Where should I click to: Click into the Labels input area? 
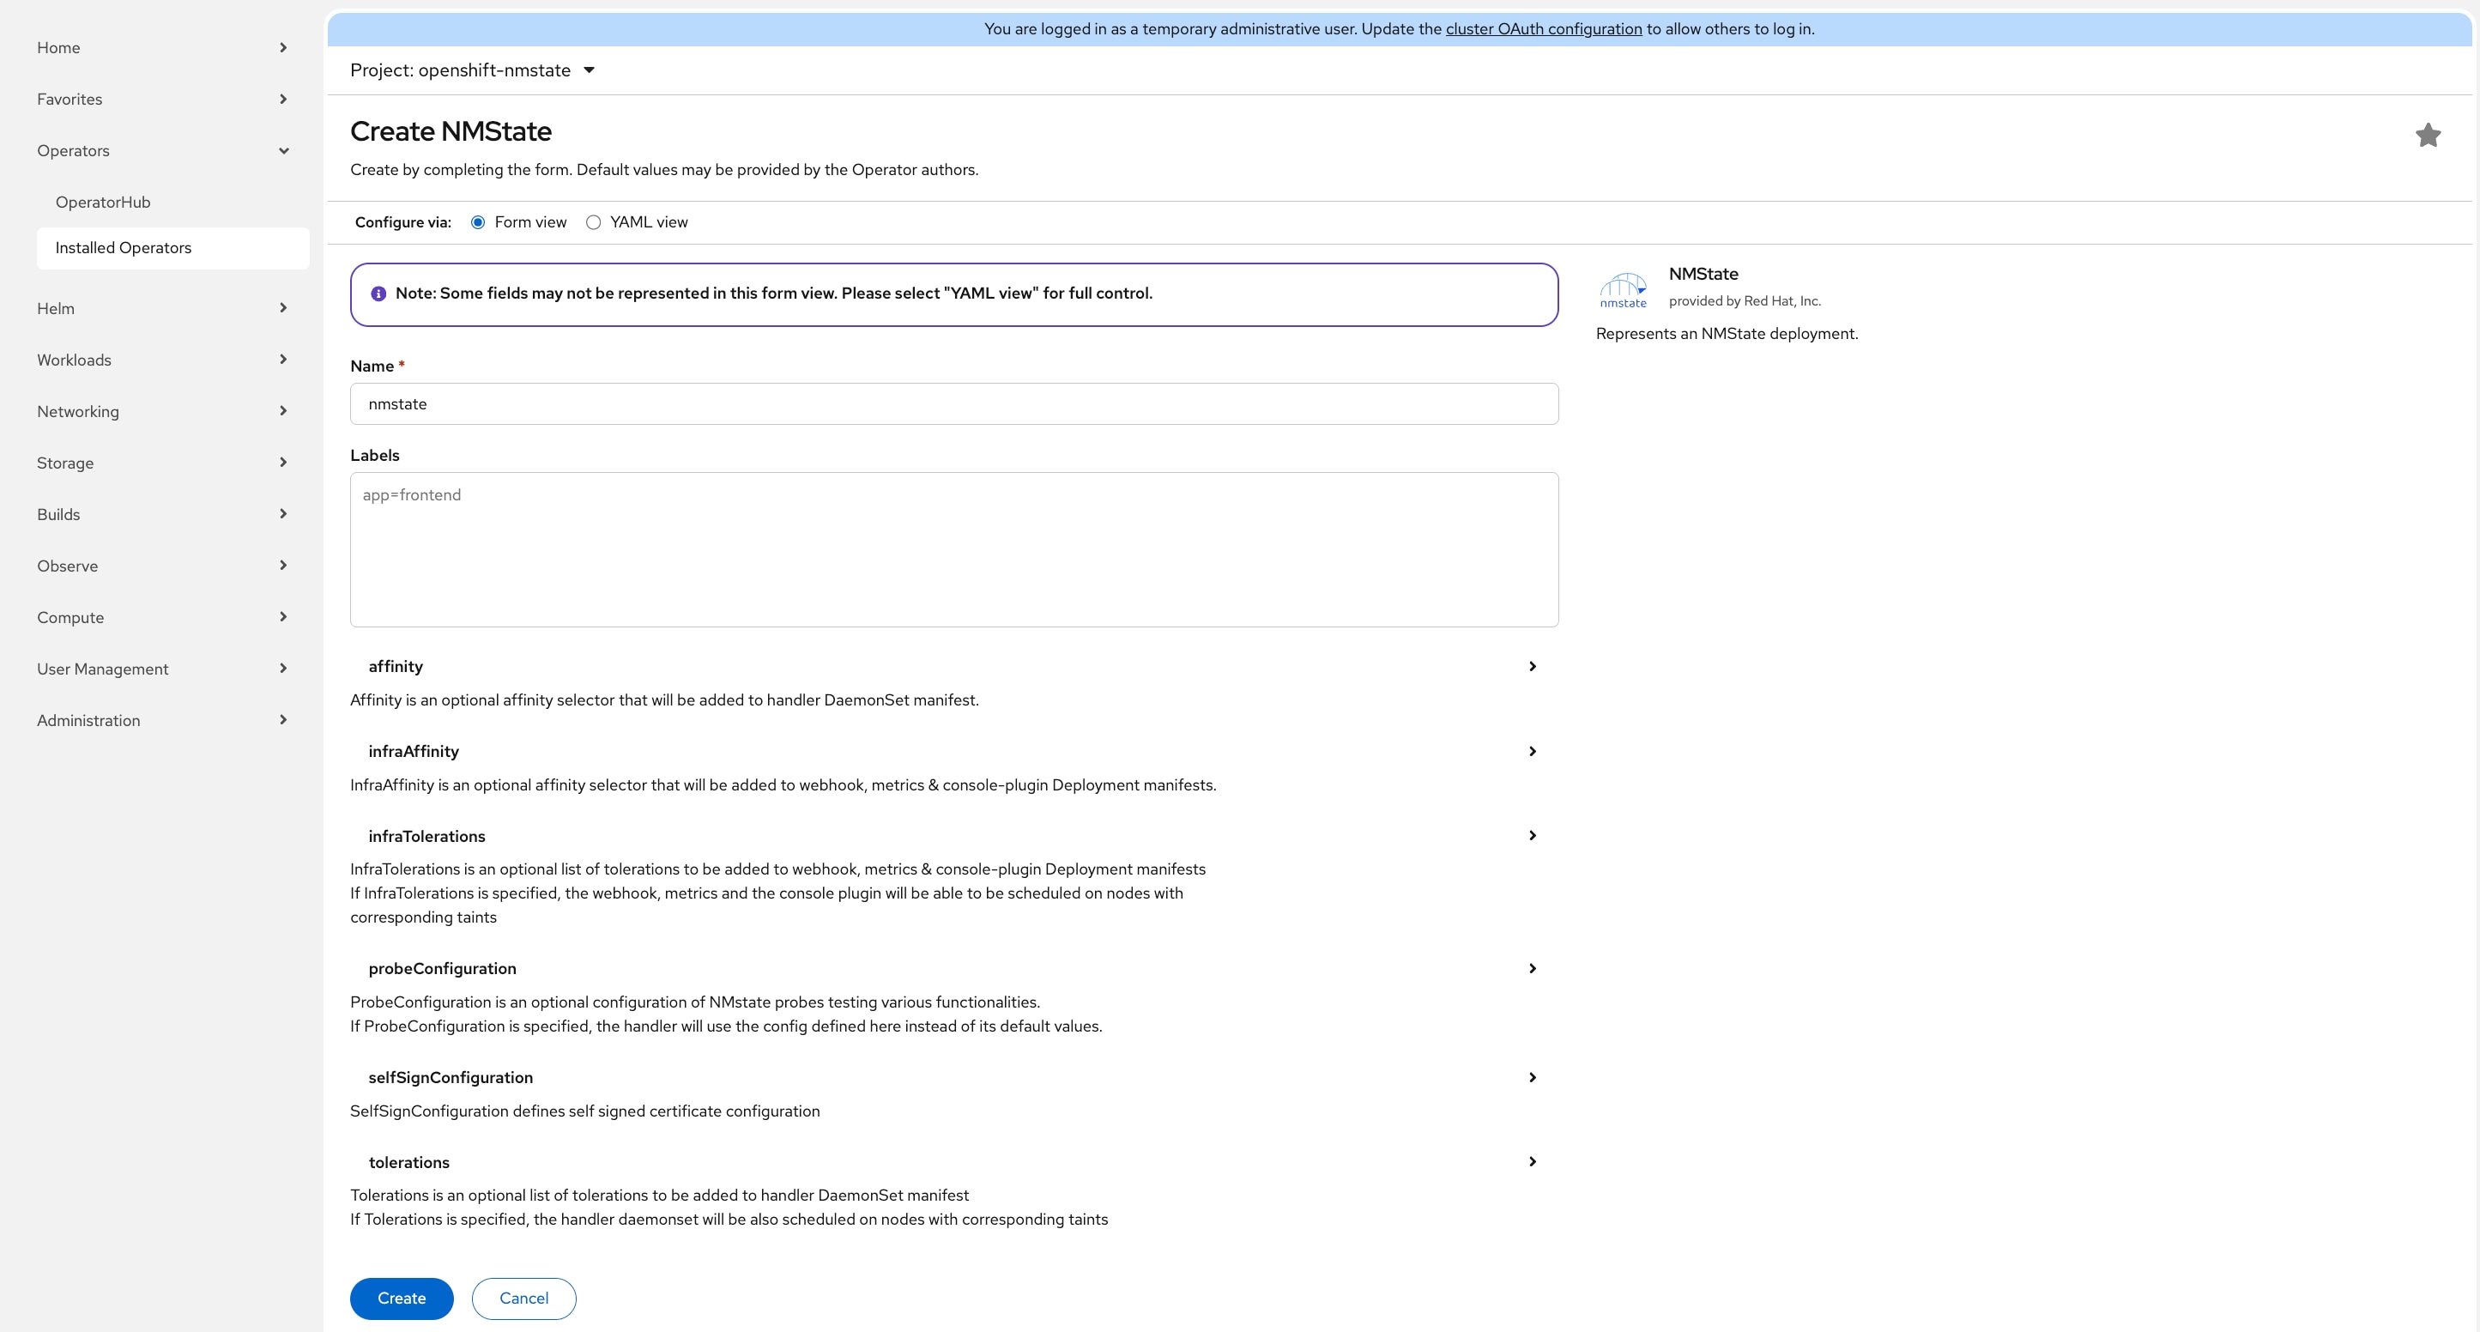953,550
